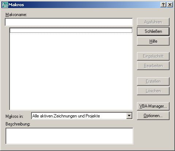Select the 'Alle aktiven Zeichnungen und Projekte' combo box

click(x=82, y=116)
